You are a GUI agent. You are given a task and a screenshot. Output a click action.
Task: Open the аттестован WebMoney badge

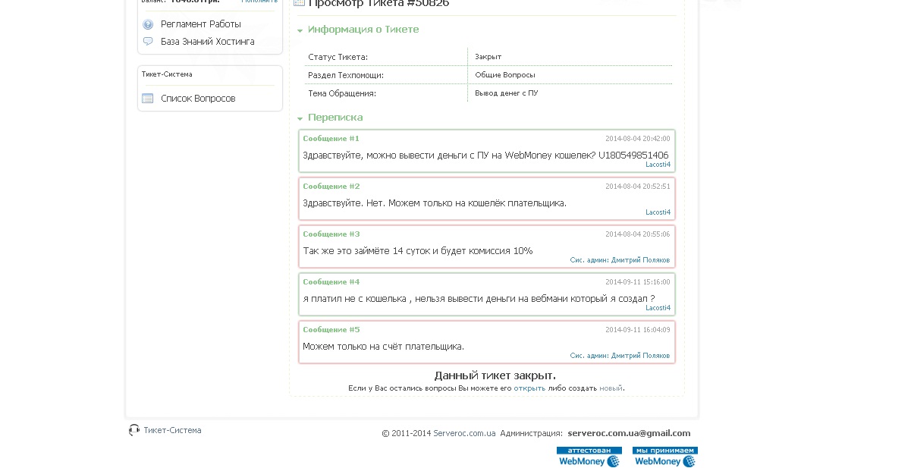pos(589,457)
